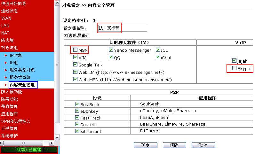Toggle the AIM checkbox
Viewport: 255px width, 154px height.
click(x=75, y=57)
